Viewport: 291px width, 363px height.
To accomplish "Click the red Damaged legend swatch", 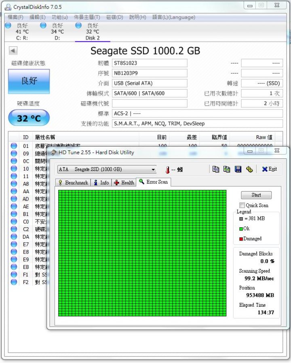I will click(241, 239).
